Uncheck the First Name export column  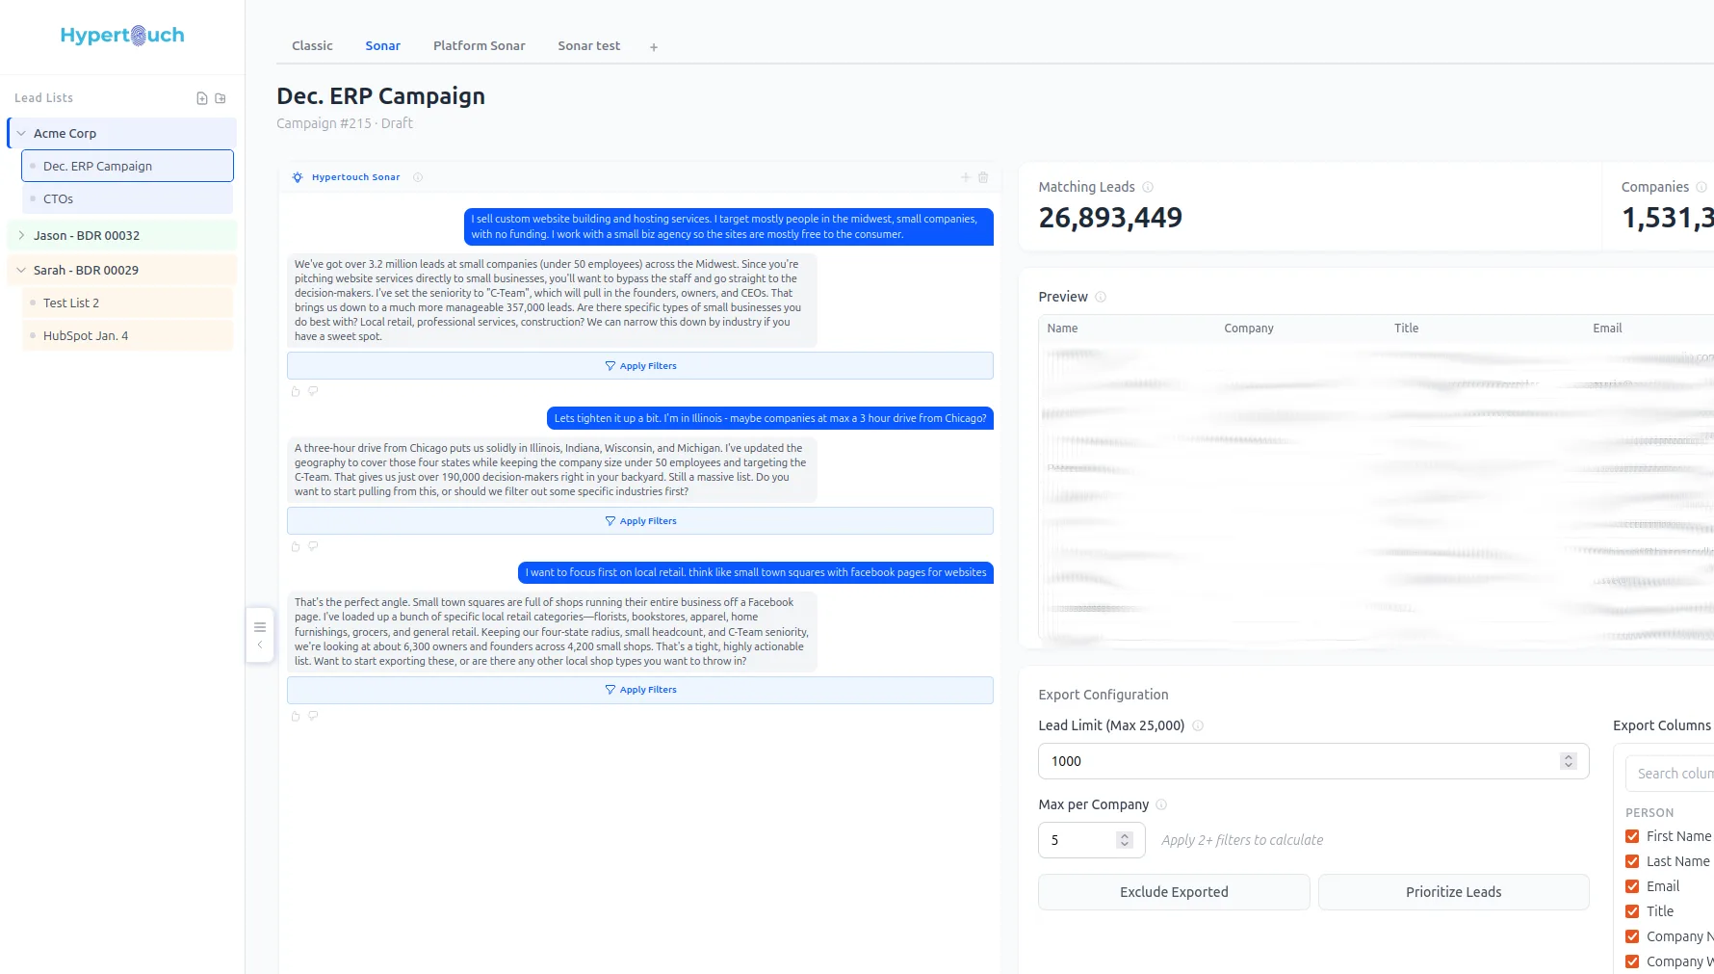coord(1632,836)
